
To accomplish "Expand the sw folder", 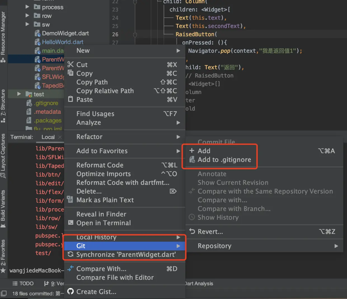I will point(27,24).
